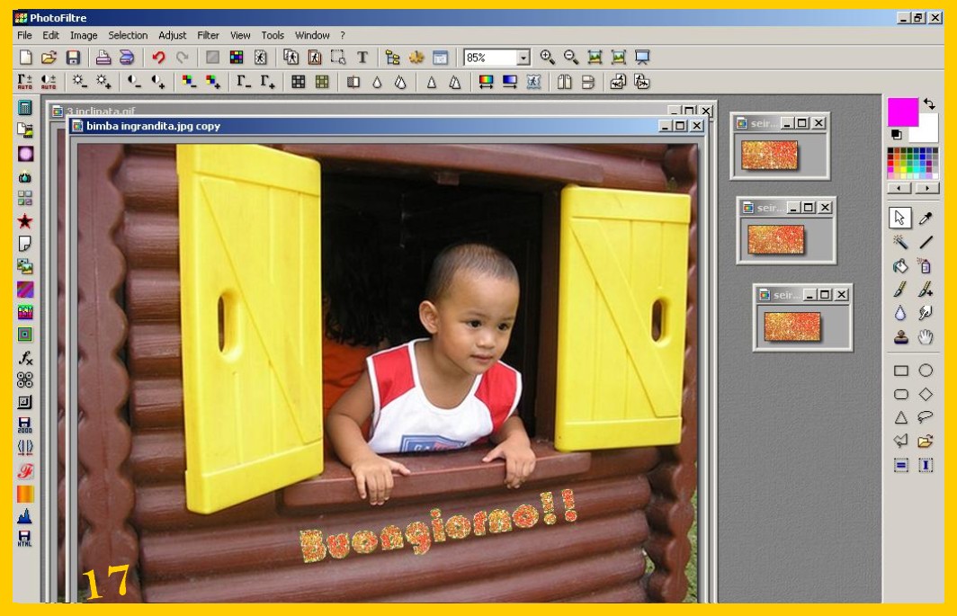Enable the lasso selection shape
957x616 pixels.
pyautogui.click(x=926, y=417)
